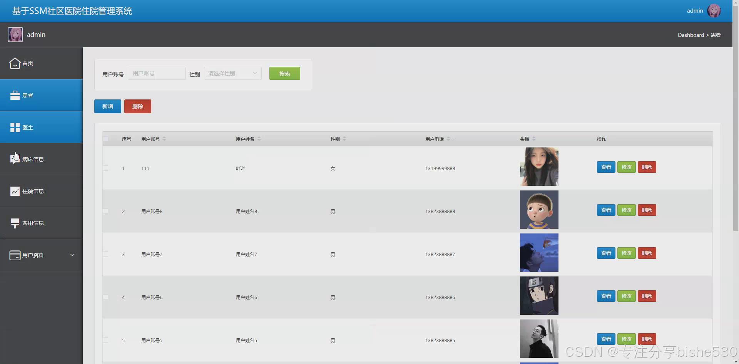Click the 费用信息 brush icon
Screen dimensions: 739x364
(x=15, y=223)
